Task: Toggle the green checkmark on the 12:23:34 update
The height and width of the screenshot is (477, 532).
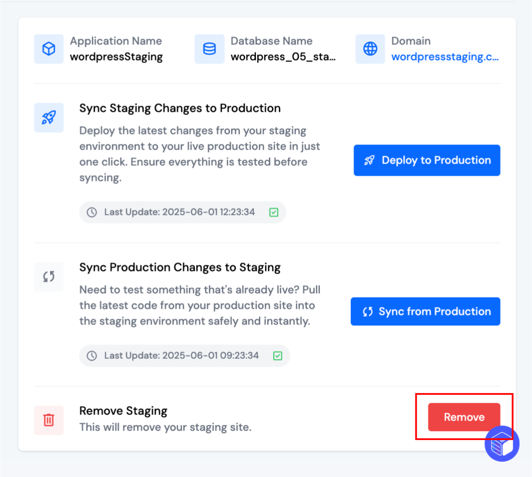Action: (x=273, y=212)
